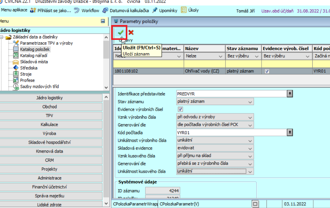Collapse the Základní data a číselníky node
Image resolution: width=330 pixels, height=208 pixels.
[x=2, y=37]
